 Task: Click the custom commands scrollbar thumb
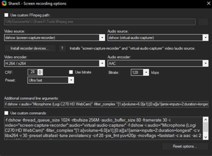206,127
